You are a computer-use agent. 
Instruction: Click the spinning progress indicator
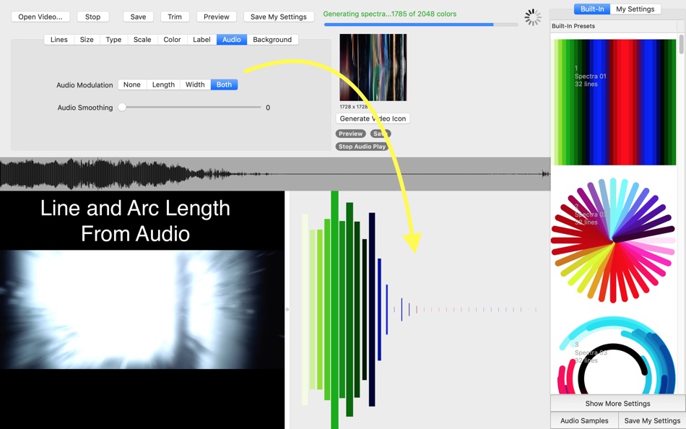pyautogui.click(x=532, y=17)
